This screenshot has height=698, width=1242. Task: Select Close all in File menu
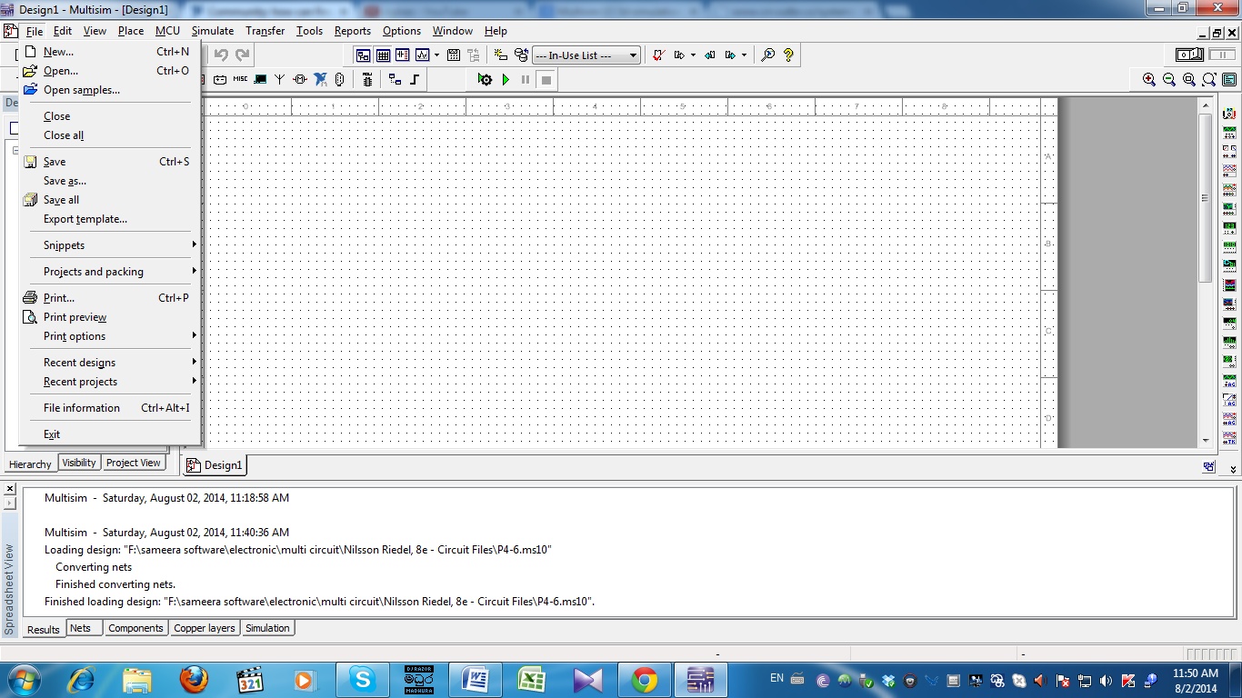(109, 135)
